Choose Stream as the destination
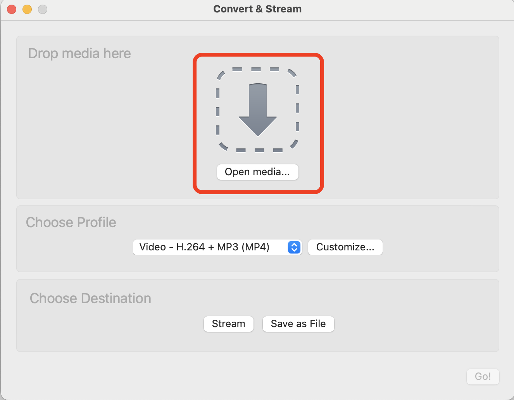The image size is (514, 400). coord(228,324)
